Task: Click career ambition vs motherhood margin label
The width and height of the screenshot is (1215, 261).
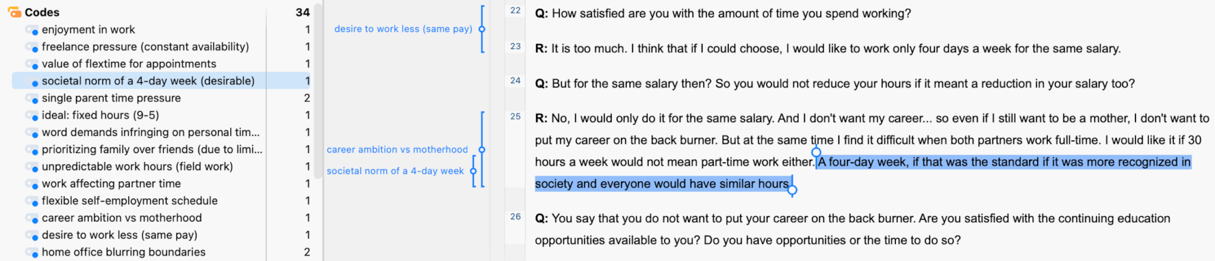Action: (397, 149)
